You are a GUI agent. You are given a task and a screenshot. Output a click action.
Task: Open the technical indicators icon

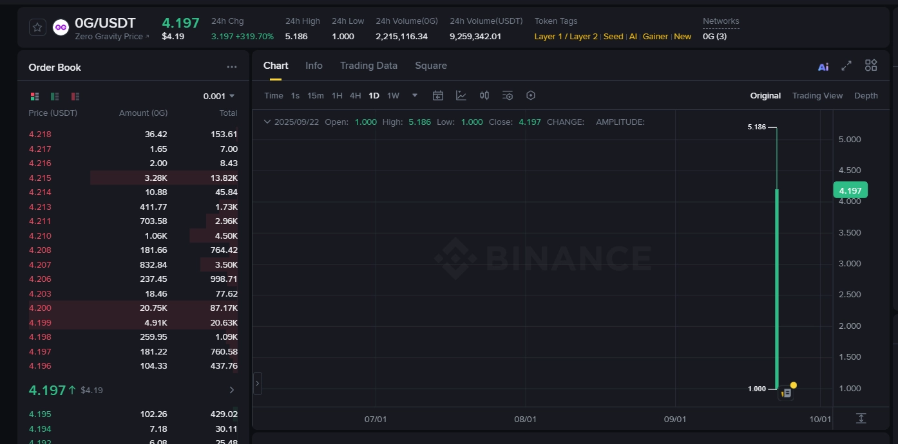461,95
